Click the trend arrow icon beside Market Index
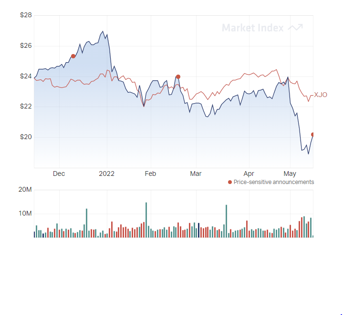Image resolution: width=343 pixels, height=315 pixels. tap(295, 28)
